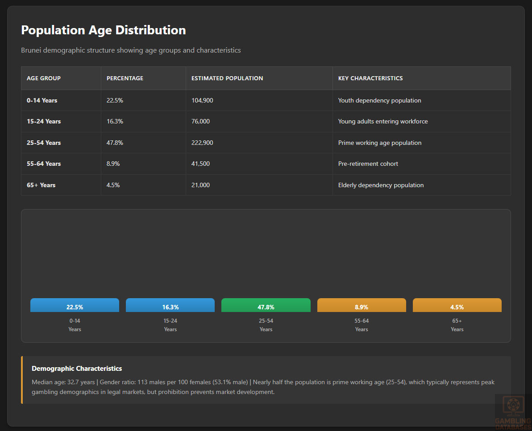Click the Brunei demographic structure subtitle
Image resolution: width=532 pixels, height=431 pixels.
pos(131,50)
